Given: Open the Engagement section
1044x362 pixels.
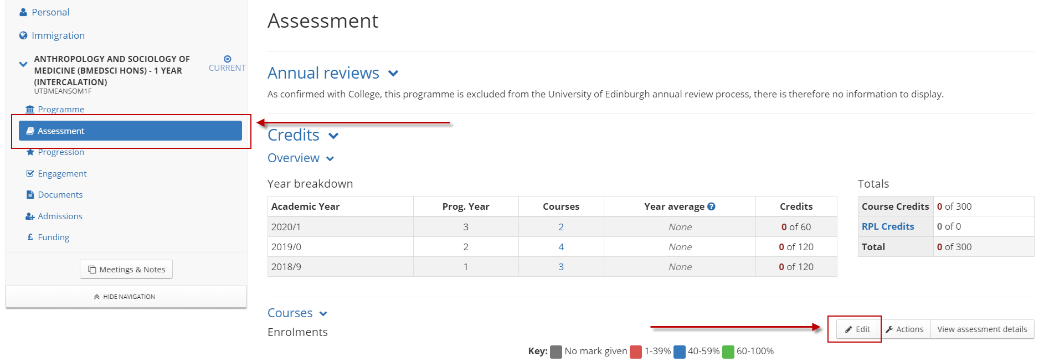Looking at the screenshot, I should coord(62,174).
